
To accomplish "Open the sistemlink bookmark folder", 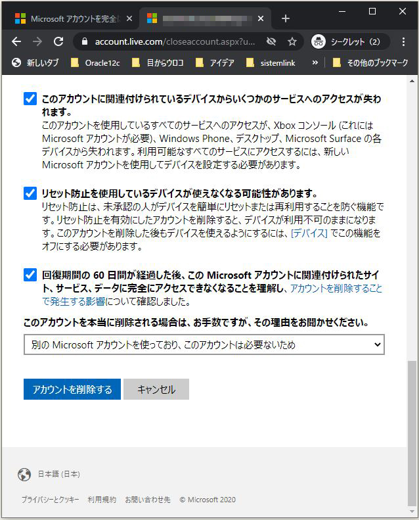I will coord(271,62).
